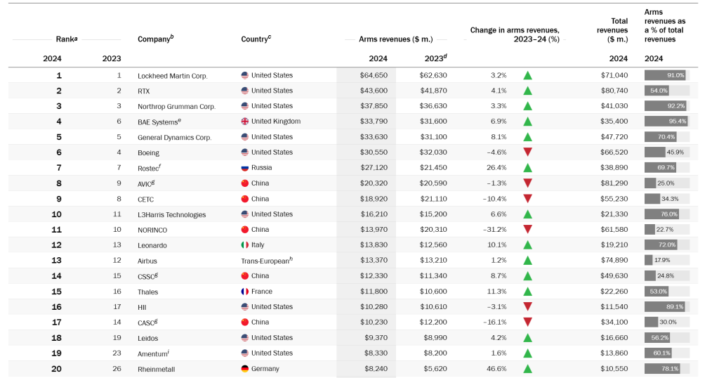Click the France flag in Thales row

(x=245, y=292)
